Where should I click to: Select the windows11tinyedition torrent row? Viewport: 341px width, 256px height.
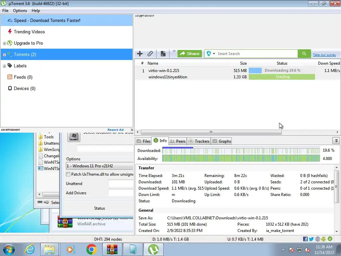pos(237,77)
